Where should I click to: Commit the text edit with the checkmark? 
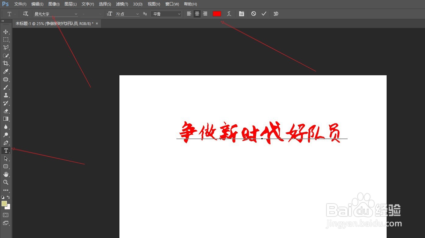point(264,13)
